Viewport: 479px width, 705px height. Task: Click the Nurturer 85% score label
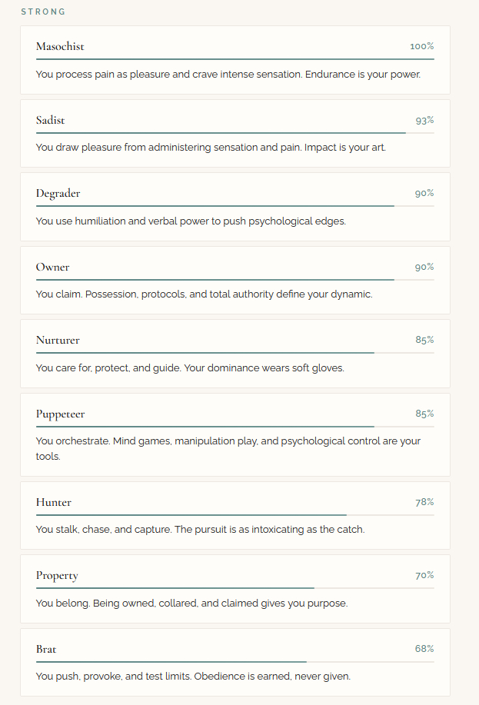tap(424, 341)
